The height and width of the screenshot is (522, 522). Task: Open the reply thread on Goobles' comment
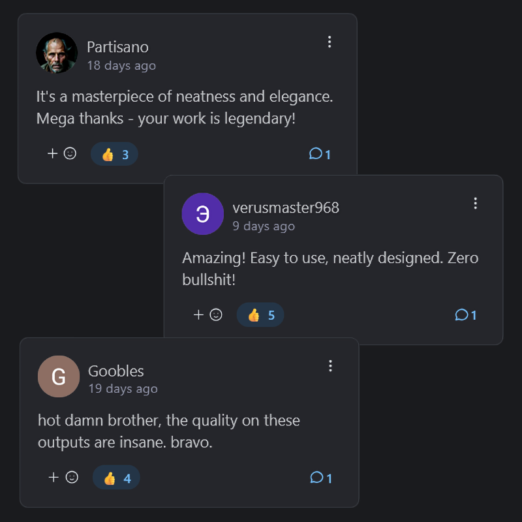(x=321, y=478)
